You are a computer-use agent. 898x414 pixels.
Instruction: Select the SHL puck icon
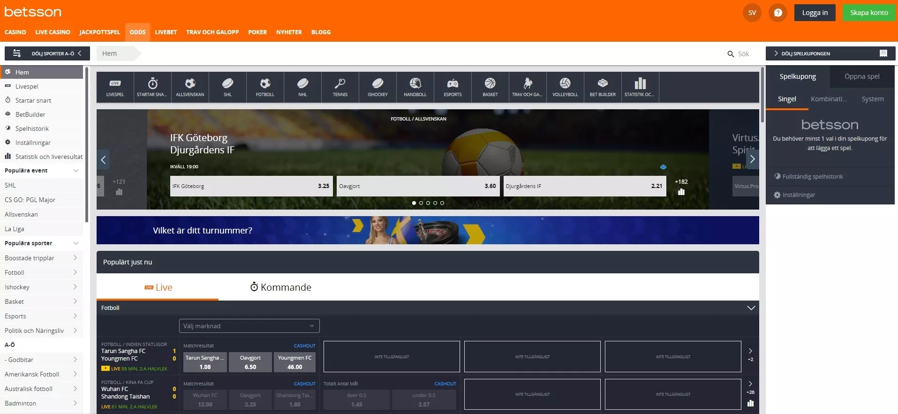click(x=227, y=87)
